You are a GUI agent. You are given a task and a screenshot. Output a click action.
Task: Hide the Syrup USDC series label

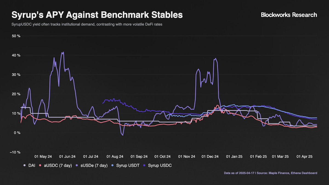pos(160,166)
